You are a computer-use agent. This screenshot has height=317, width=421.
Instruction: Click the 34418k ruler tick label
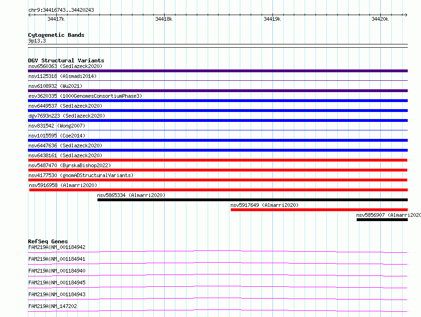(164, 19)
